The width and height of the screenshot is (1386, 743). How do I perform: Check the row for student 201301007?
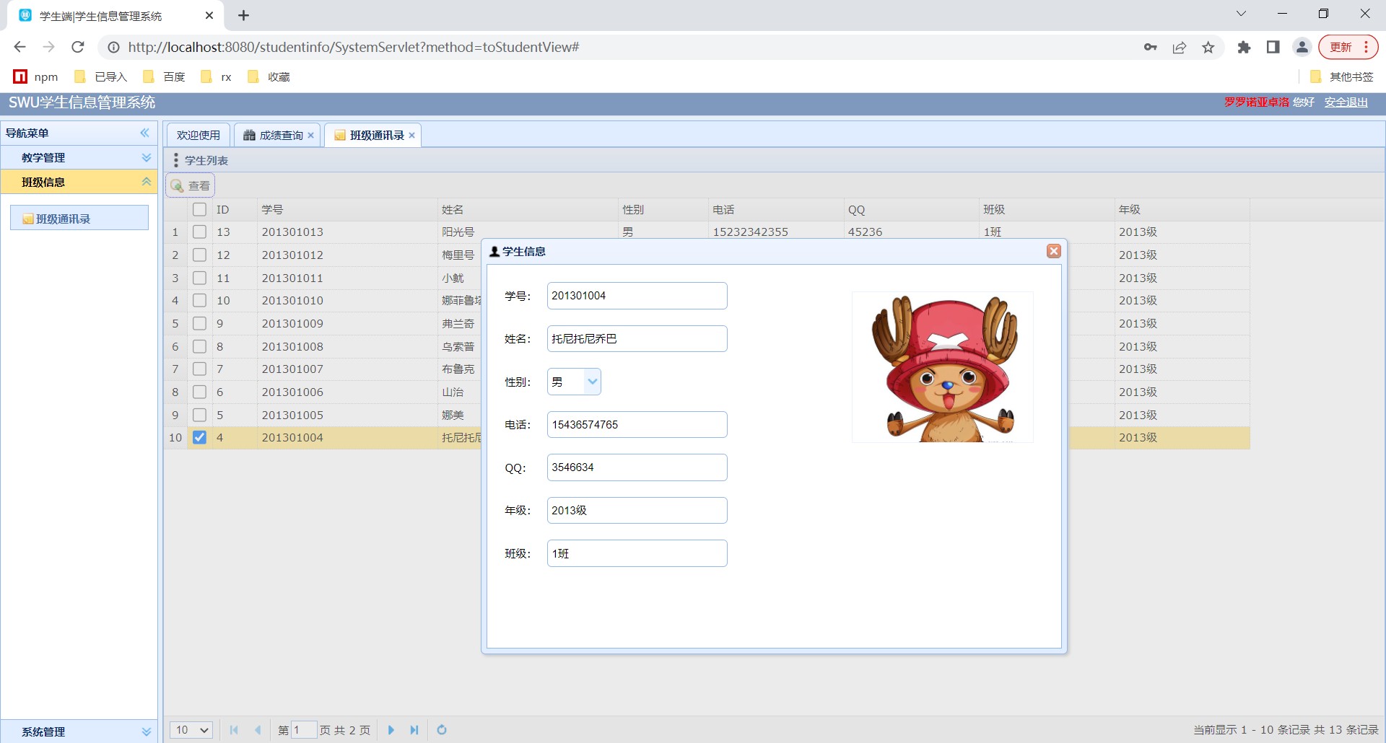point(200,369)
